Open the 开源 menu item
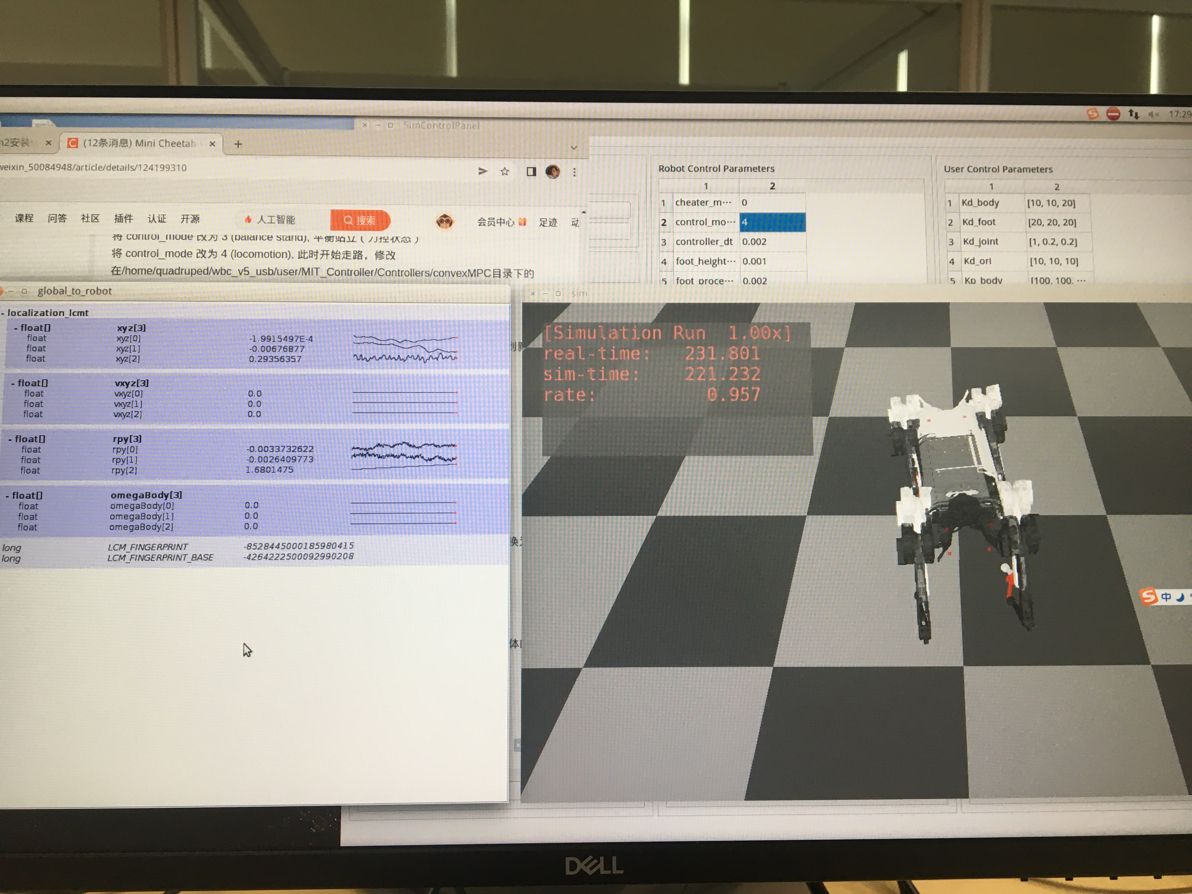The image size is (1192, 894). [190, 219]
